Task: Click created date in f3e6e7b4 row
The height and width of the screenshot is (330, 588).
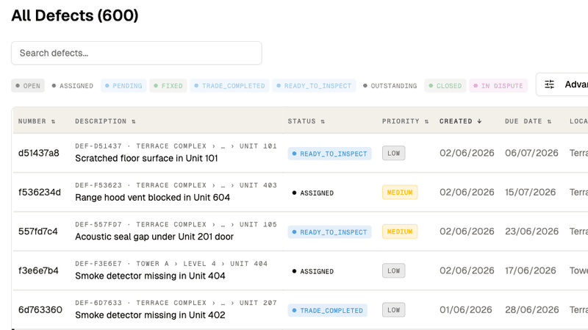Action: (467, 270)
